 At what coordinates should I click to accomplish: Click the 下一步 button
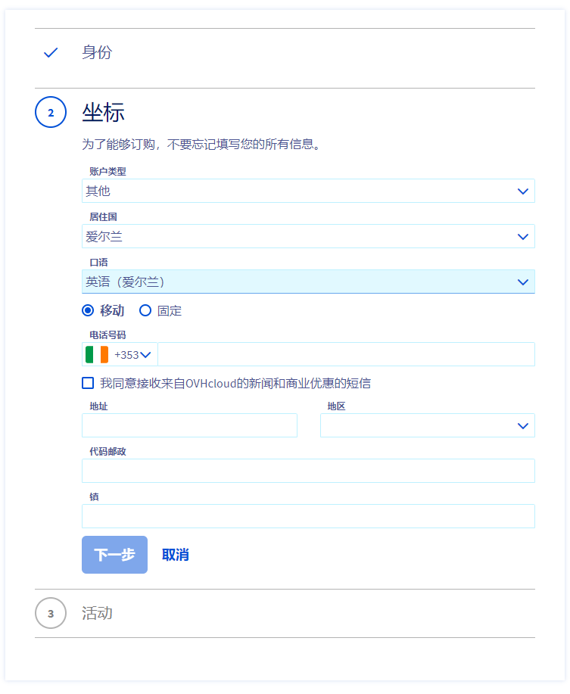[x=114, y=555]
